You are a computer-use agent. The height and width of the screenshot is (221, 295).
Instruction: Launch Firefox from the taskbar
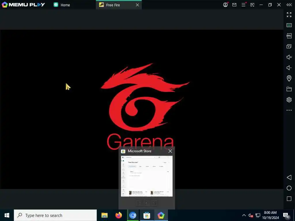118,215
